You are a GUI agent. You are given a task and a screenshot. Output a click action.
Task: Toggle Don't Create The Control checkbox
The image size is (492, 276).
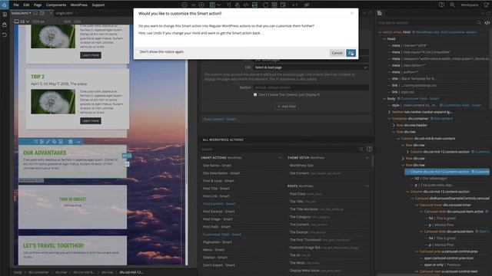(x=255, y=94)
